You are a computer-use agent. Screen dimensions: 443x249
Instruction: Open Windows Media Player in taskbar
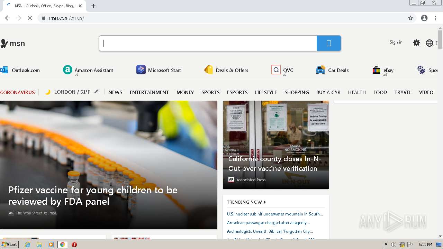pyautogui.click(x=51, y=245)
